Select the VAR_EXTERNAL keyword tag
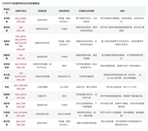 pos(21,112)
